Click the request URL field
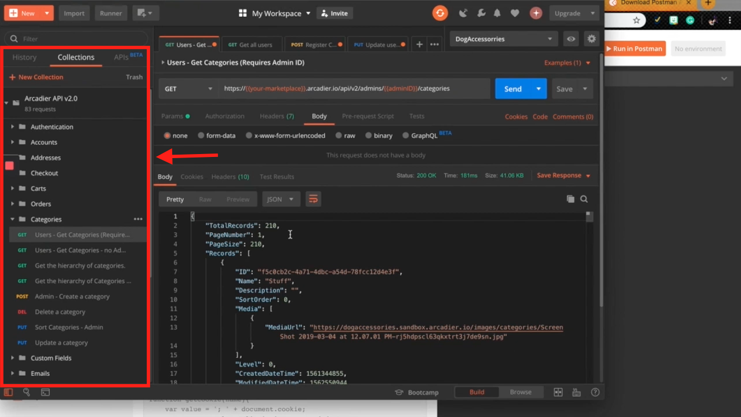Image resolution: width=741 pixels, height=417 pixels. point(354,89)
